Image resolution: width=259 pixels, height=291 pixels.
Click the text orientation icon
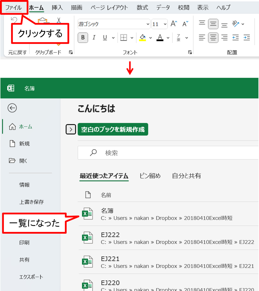[235, 24]
